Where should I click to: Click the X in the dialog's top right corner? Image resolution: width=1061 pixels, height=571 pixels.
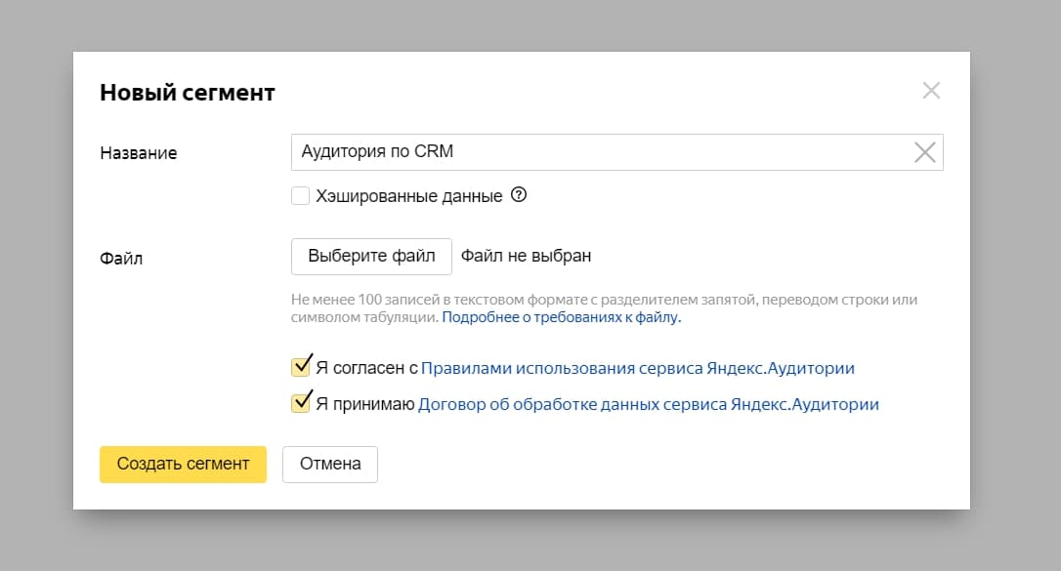coord(931,90)
